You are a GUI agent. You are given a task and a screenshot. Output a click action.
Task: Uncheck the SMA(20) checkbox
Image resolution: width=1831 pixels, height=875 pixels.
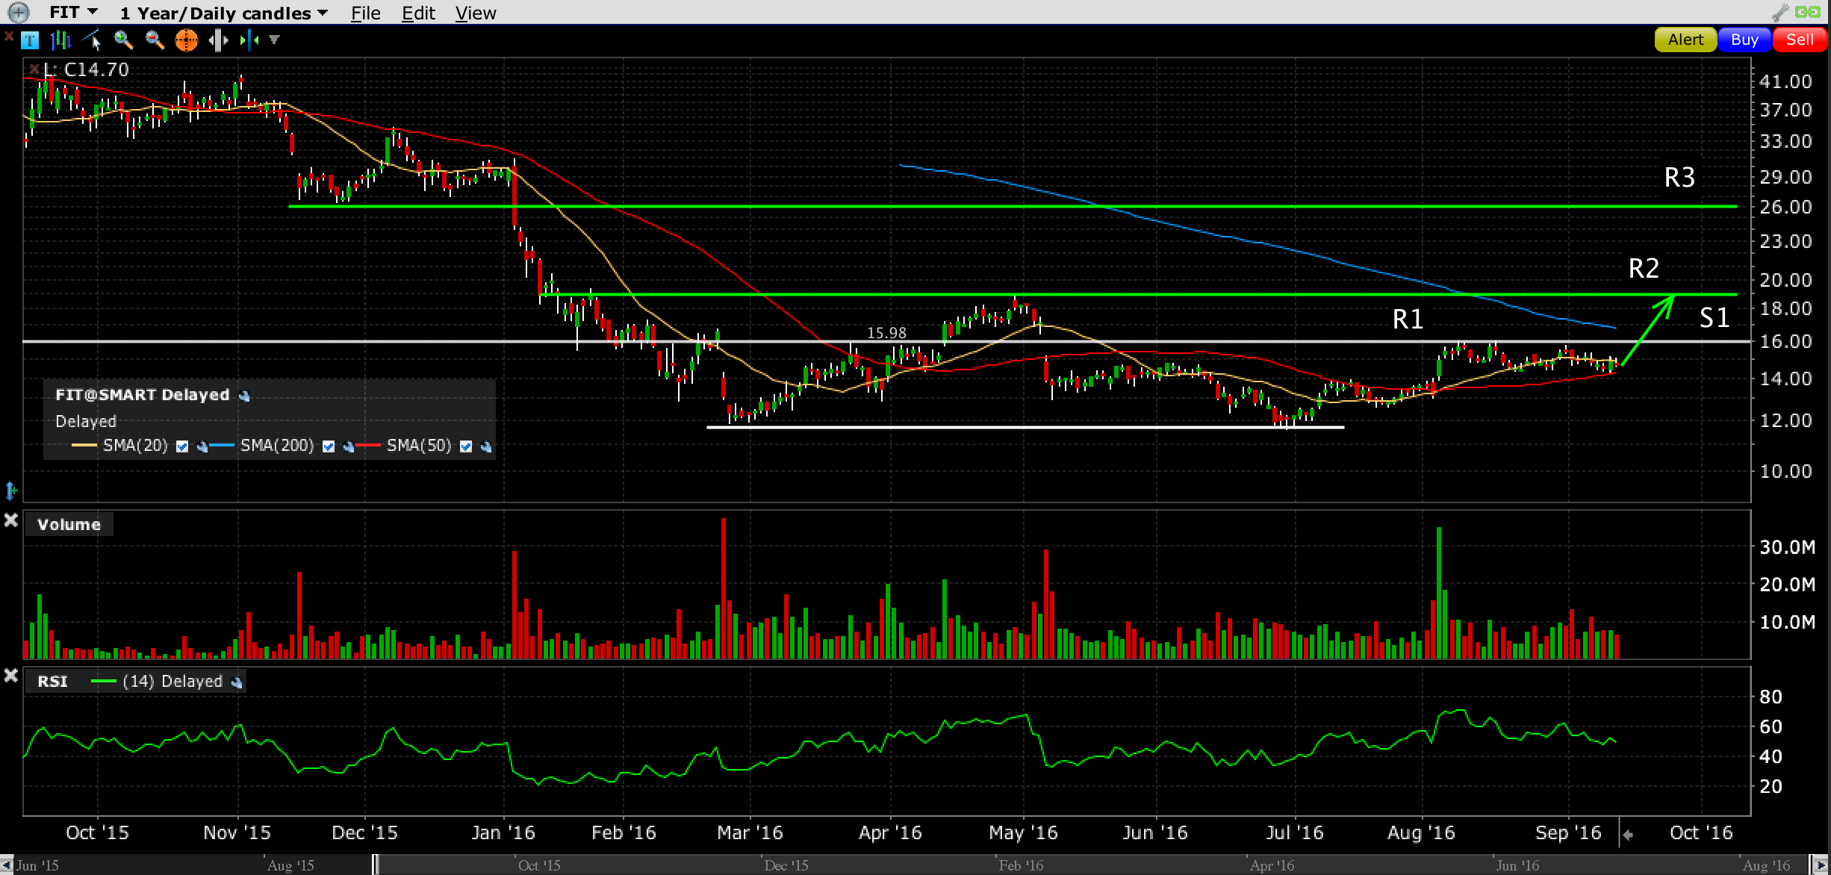tap(182, 446)
